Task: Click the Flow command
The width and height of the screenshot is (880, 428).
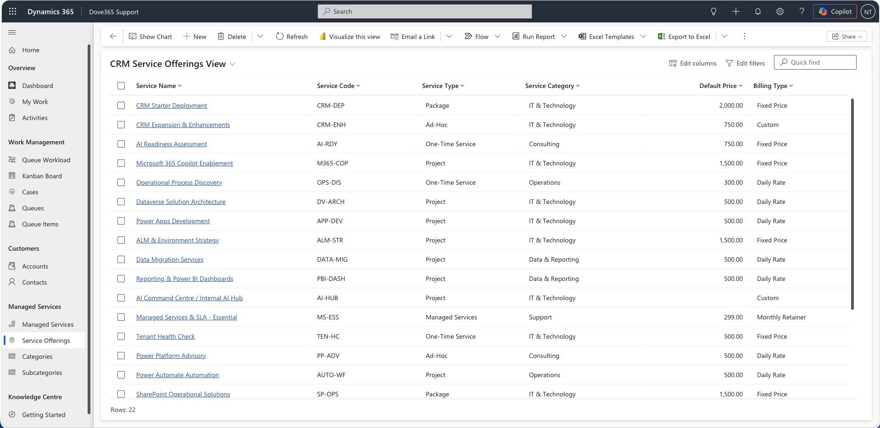Action: pyautogui.click(x=477, y=37)
